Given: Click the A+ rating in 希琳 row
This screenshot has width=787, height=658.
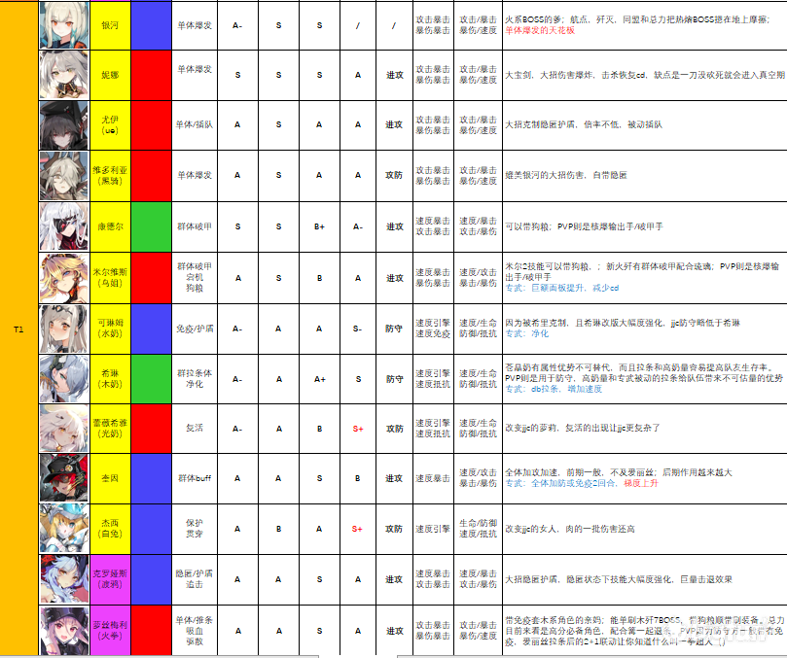Looking at the screenshot, I should click(x=320, y=379).
